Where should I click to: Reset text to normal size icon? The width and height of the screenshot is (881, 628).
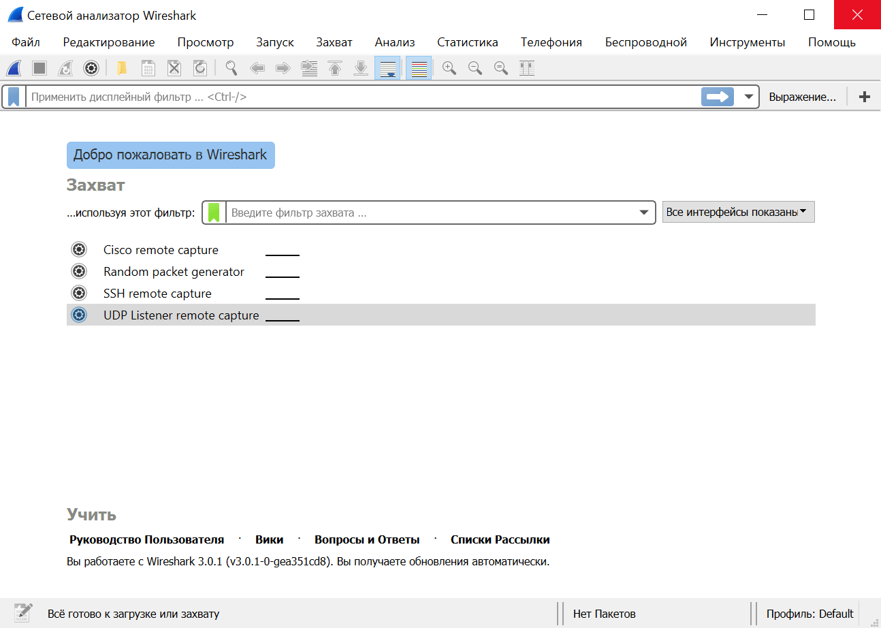click(501, 68)
